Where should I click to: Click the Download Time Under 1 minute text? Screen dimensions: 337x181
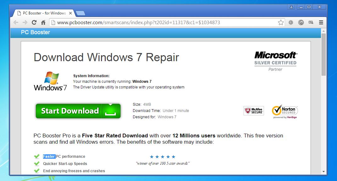[161, 110]
